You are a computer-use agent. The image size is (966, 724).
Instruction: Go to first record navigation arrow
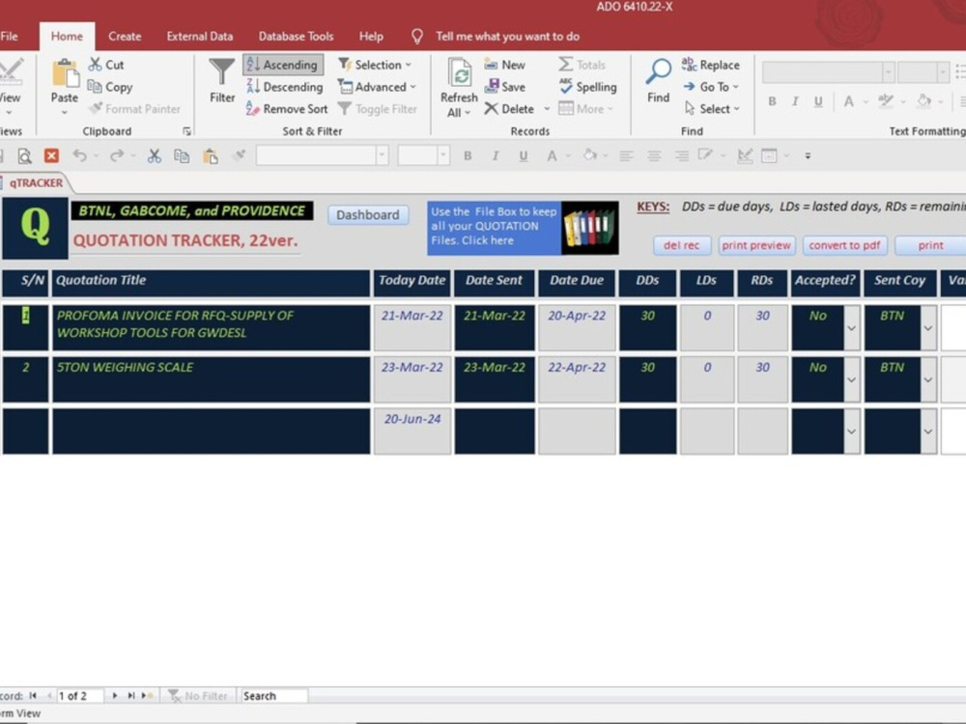(33, 696)
